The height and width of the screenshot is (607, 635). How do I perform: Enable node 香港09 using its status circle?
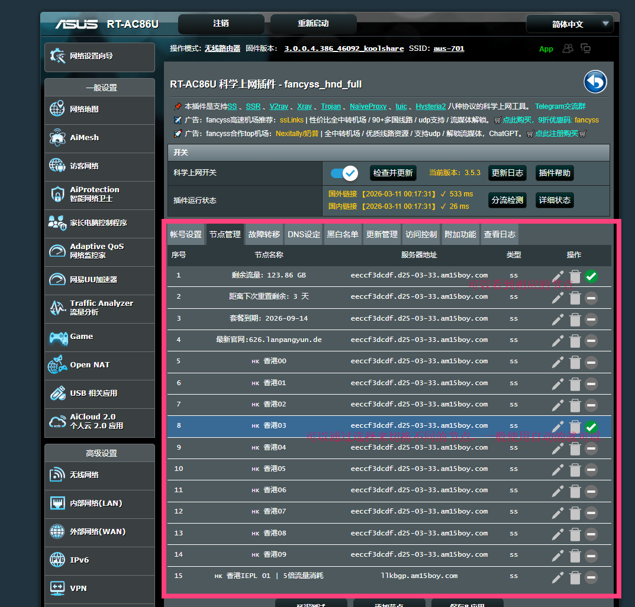click(591, 556)
